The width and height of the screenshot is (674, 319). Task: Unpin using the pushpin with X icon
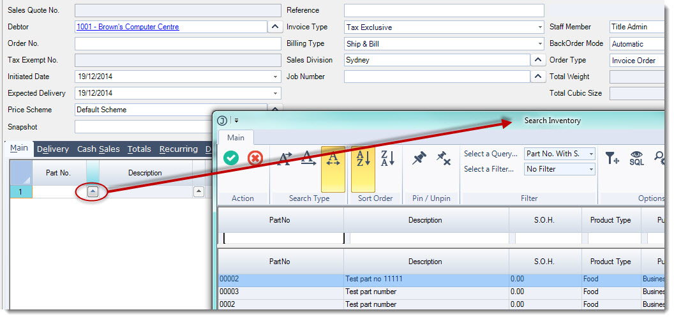pos(443,159)
